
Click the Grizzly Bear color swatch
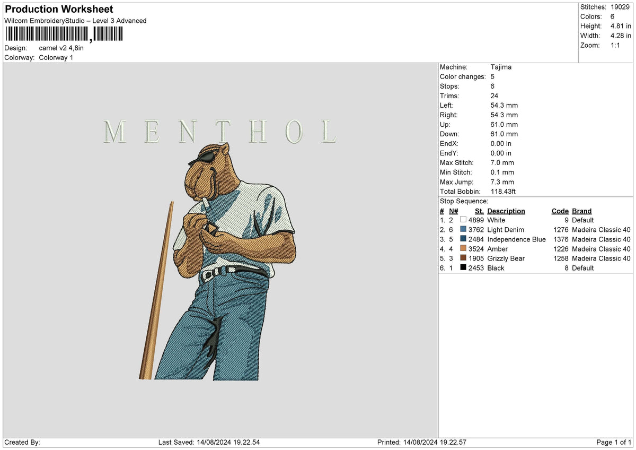[x=463, y=258]
